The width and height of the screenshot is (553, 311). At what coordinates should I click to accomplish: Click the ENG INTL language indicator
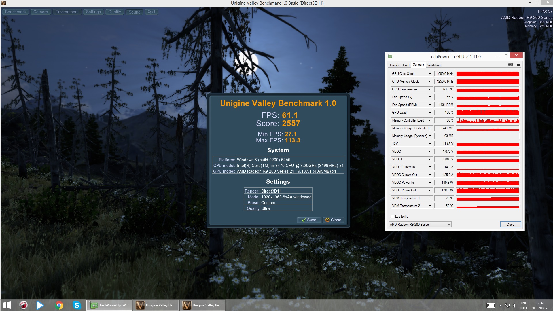click(x=524, y=306)
